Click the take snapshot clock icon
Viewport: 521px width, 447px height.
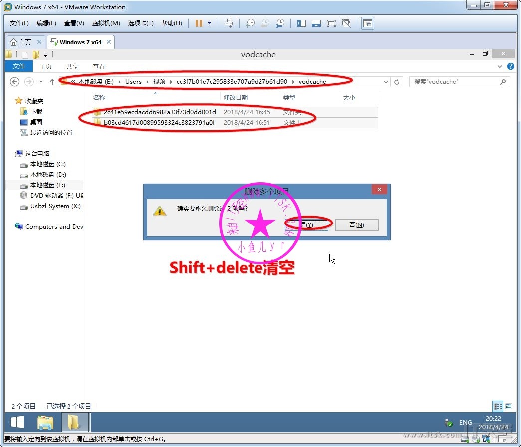[250, 23]
